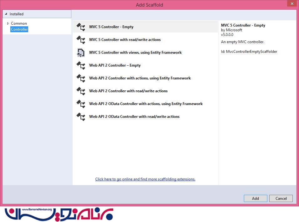The height and width of the screenshot is (222, 299).
Task: Click the "by Microsoft" description text
Action: coord(231,30)
